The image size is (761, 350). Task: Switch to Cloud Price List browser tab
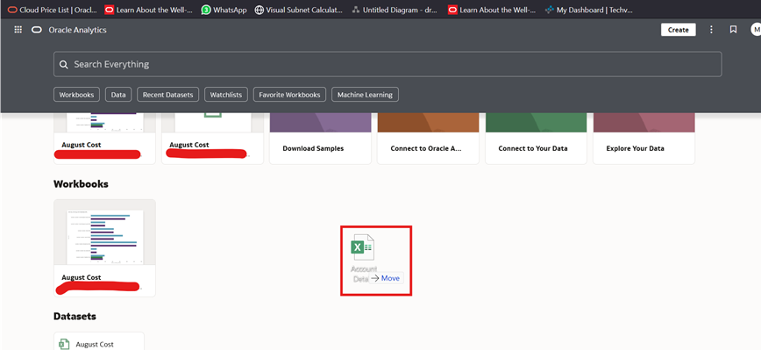(x=53, y=10)
